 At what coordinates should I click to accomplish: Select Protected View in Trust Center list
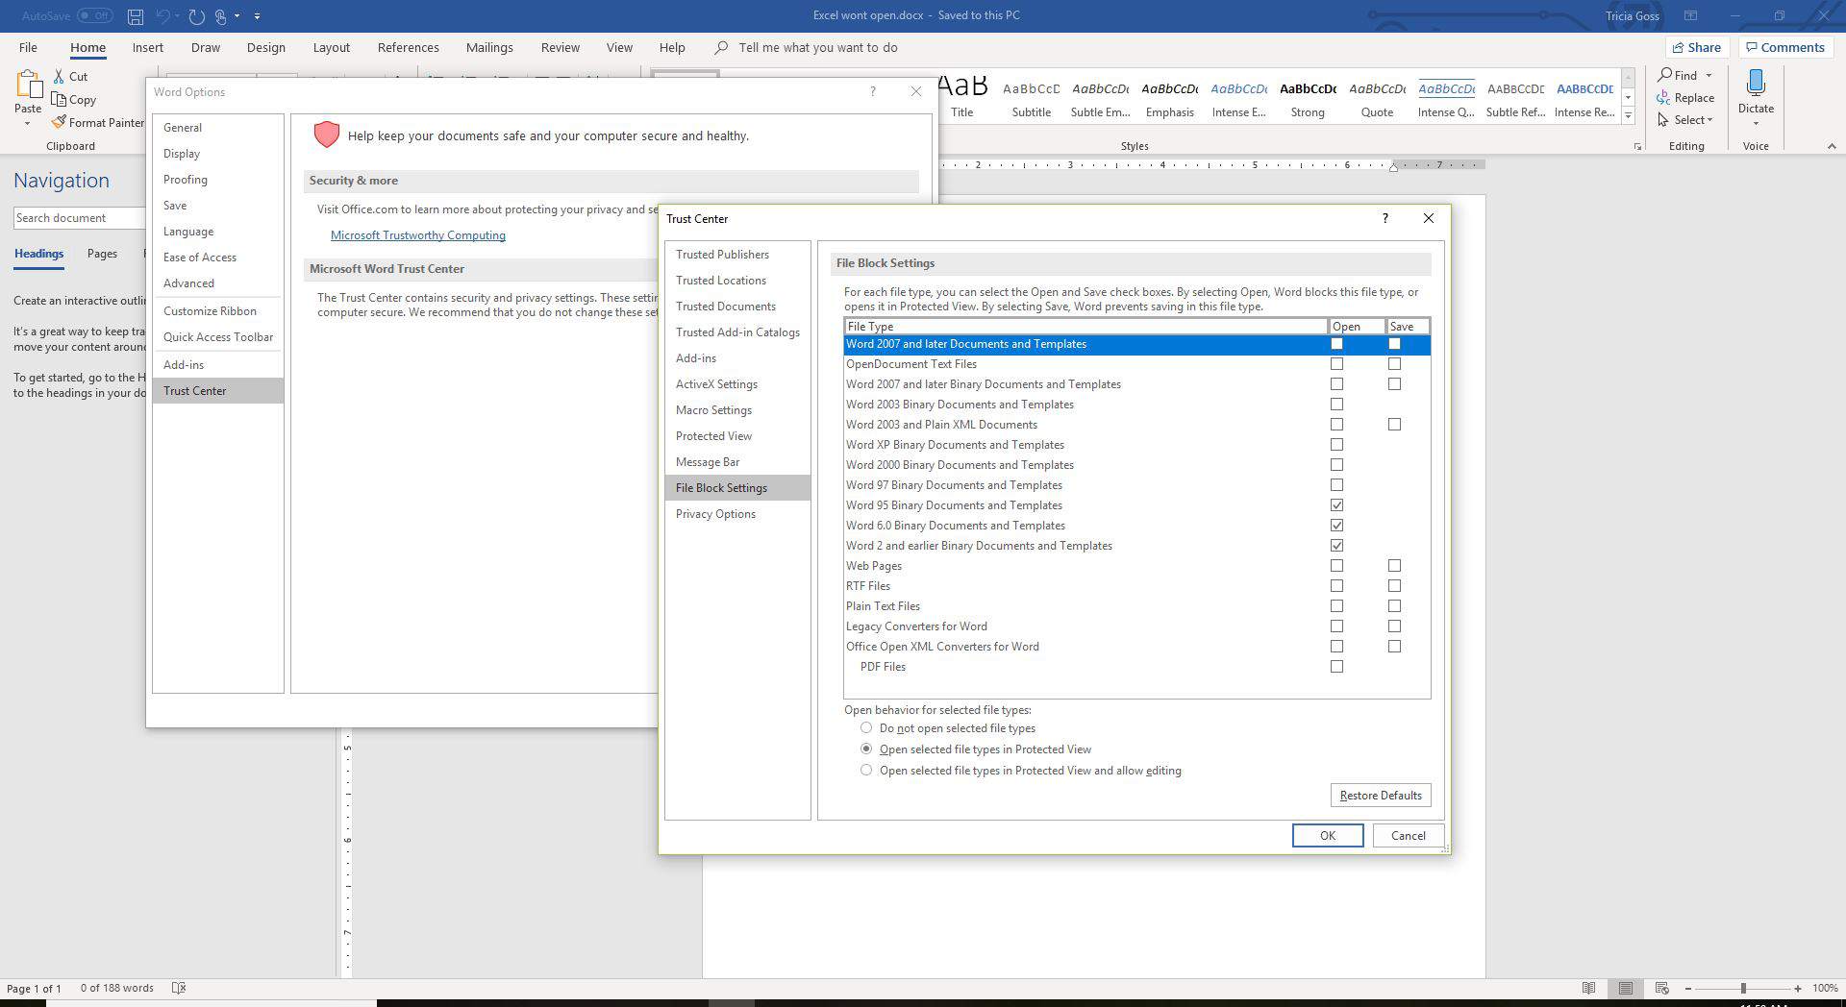(737, 436)
